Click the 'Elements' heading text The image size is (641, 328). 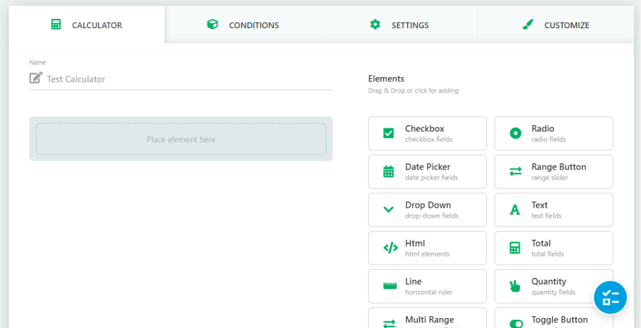[386, 78]
